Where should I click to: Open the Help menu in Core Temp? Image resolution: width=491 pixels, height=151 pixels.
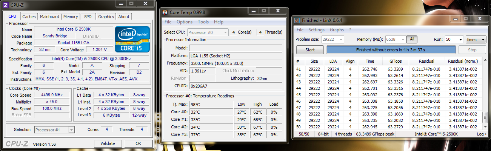click(219, 22)
